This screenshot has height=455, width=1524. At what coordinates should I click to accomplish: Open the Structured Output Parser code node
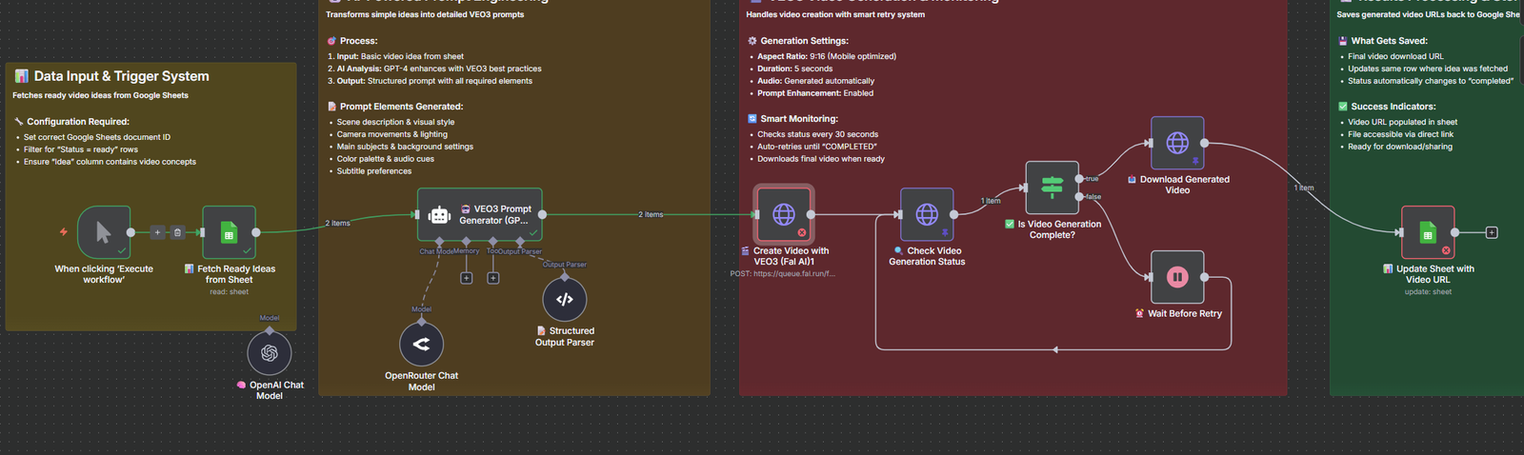pyautogui.click(x=565, y=299)
